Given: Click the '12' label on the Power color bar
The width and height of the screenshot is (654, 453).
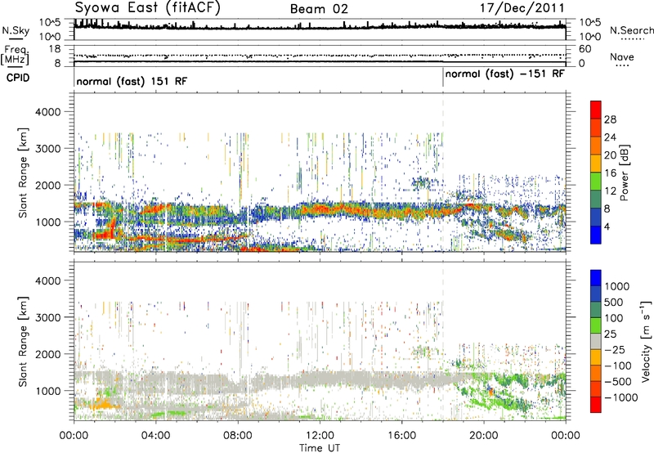Looking at the screenshot, I should coord(610,191).
